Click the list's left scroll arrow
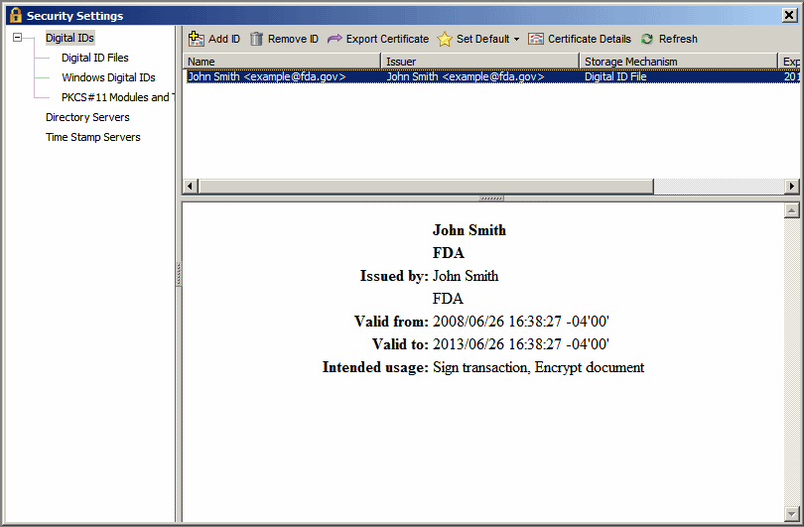Image resolution: width=804 pixels, height=527 pixels. point(191,187)
